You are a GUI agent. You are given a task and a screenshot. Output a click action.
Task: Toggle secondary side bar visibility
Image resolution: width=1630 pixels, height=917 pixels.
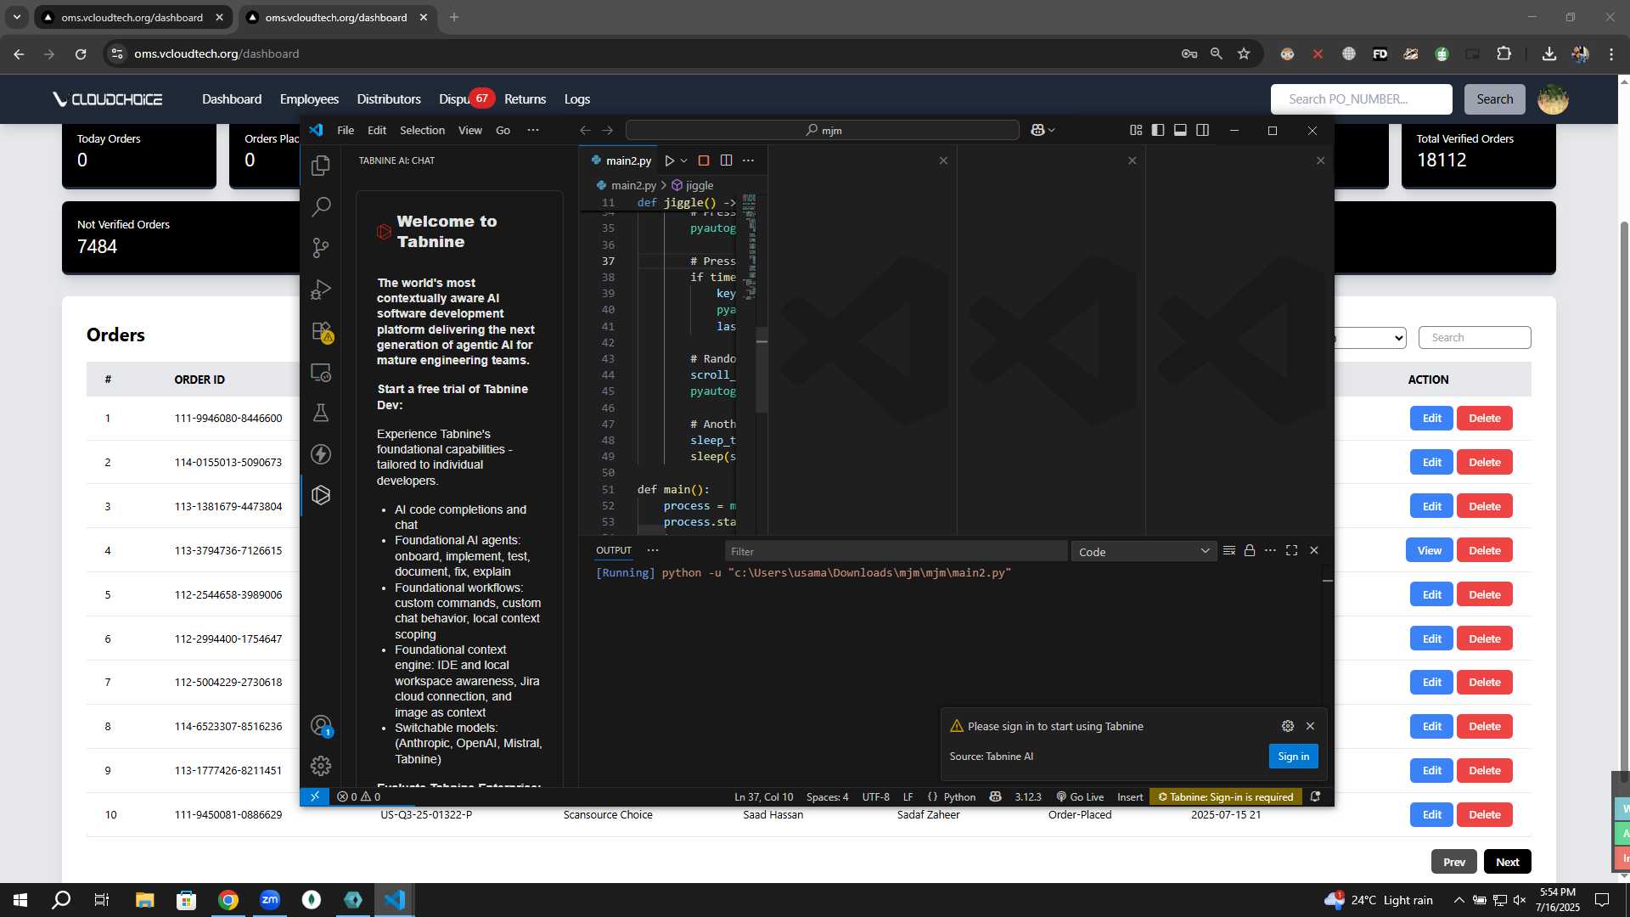1202,130
